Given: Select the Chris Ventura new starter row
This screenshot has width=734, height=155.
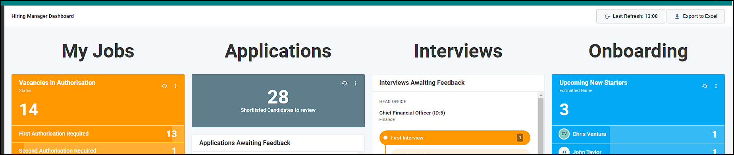Looking at the screenshot, I should (638, 134).
